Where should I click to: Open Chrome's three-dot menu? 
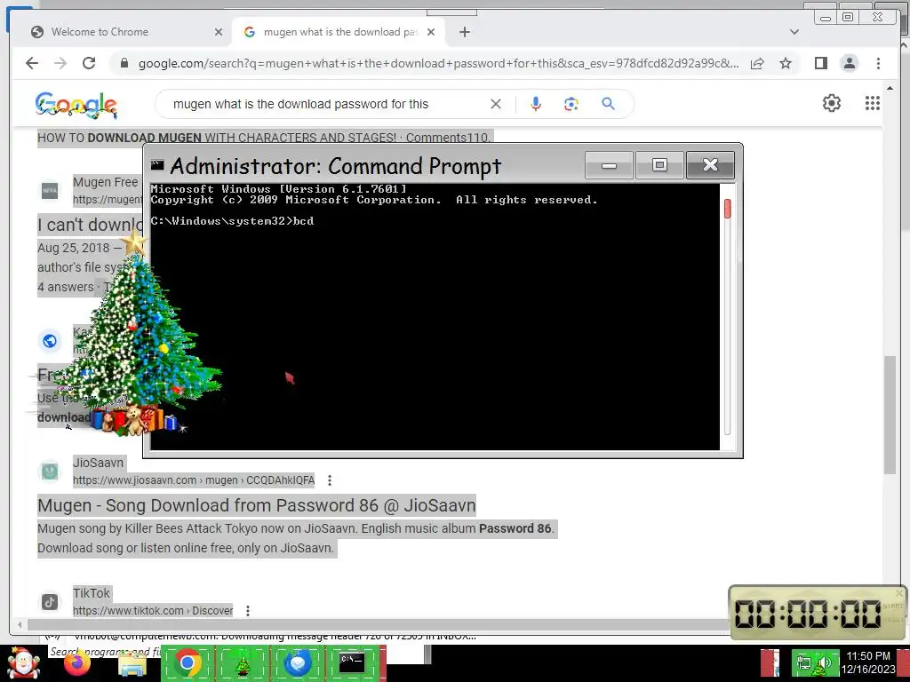pos(878,63)
